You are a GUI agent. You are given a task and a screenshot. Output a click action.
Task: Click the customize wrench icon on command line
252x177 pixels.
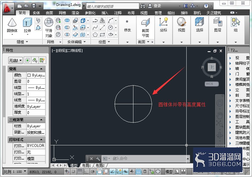98,159
